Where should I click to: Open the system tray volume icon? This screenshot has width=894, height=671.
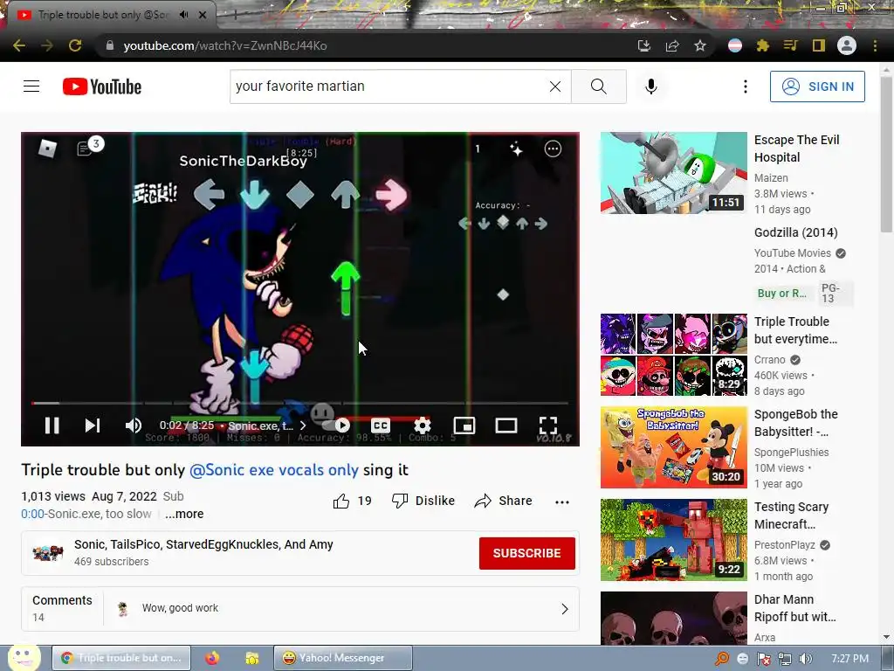pos(805,659)
